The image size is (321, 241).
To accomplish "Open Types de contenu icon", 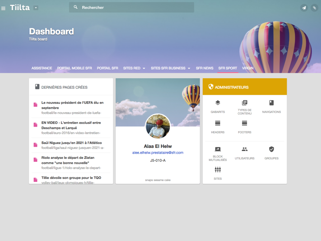I will point(244,103).
